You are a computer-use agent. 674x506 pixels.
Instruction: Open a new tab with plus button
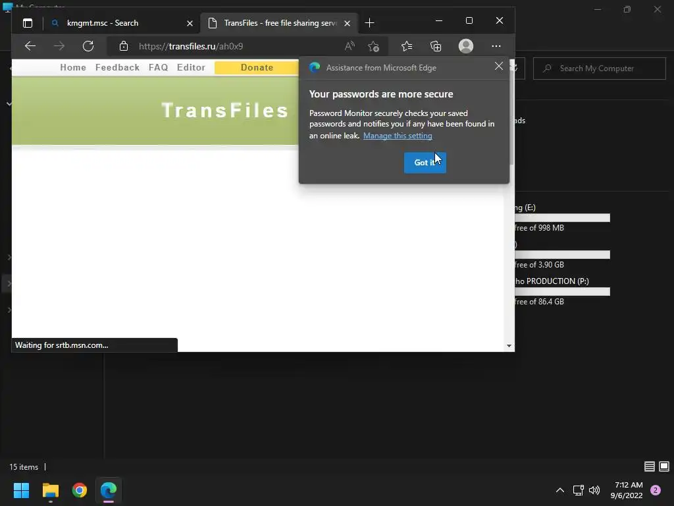[x=370, y=23]
